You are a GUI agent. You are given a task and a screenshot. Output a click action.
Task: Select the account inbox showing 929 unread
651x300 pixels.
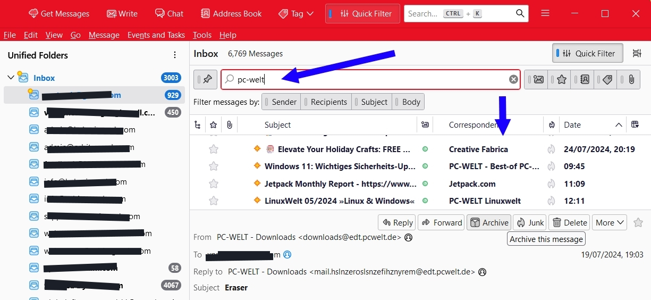tap(95, 95)
